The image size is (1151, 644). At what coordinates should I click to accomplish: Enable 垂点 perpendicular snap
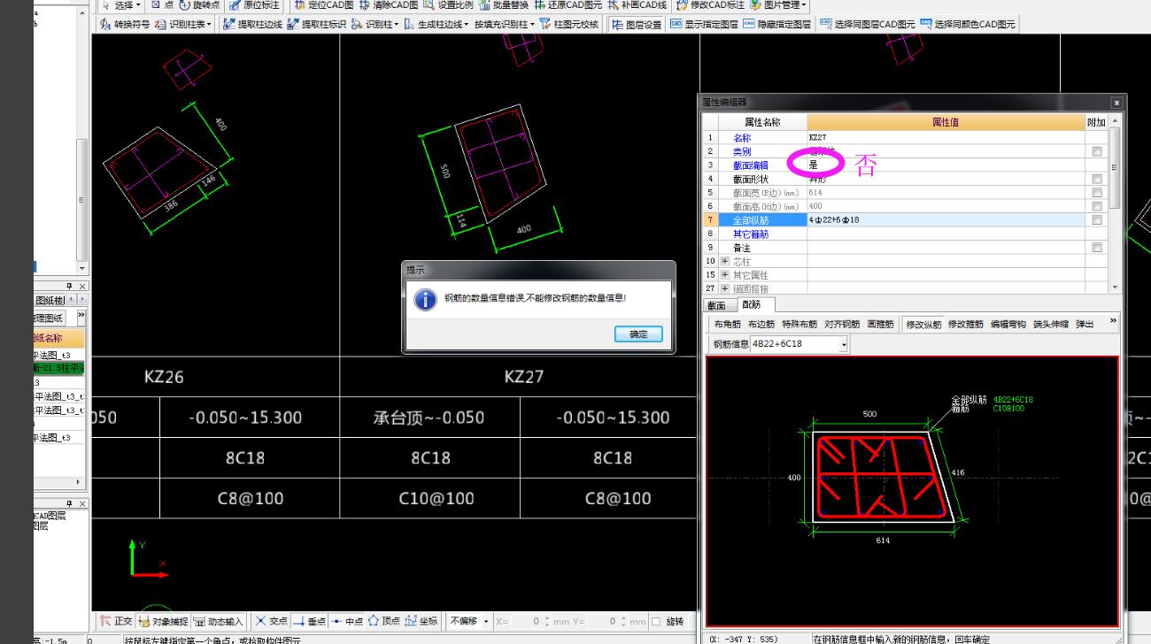tap(310, 621)
